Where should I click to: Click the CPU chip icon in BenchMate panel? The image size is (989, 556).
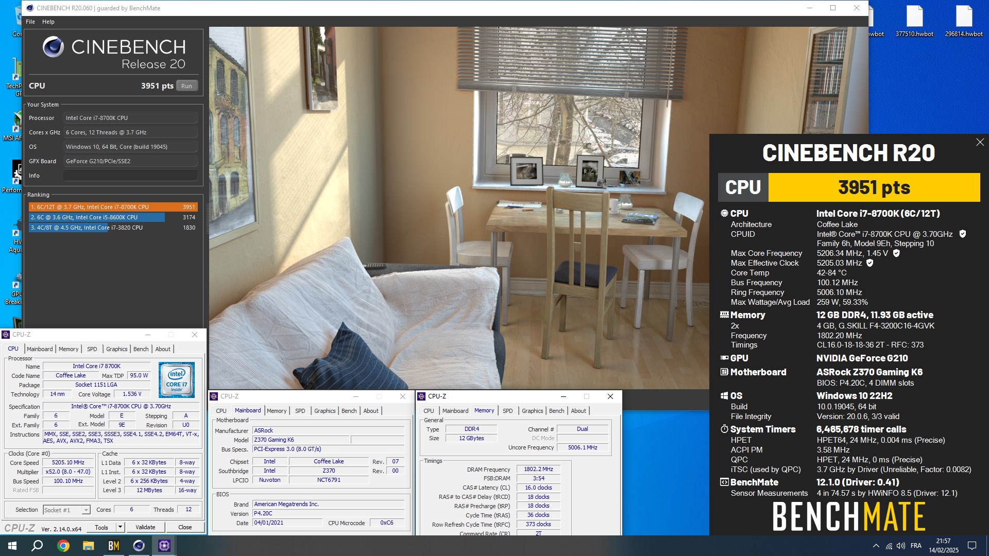pyautogui.click(x=724, y=213)
